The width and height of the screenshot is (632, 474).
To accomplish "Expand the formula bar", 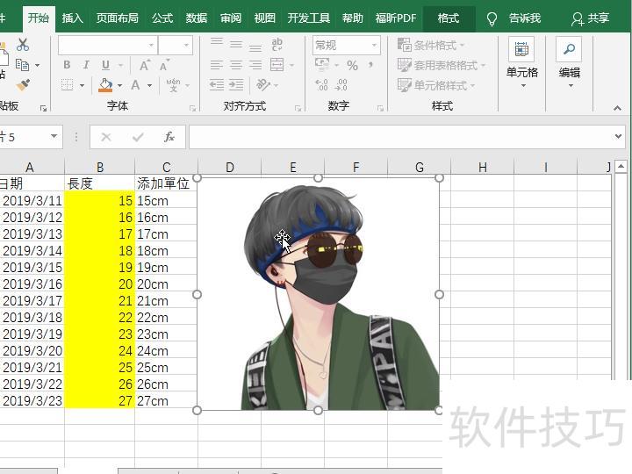I will click(618, 137).
